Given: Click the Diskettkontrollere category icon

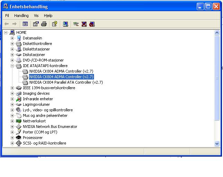Looking at the screenshot, I should (19, 44).
